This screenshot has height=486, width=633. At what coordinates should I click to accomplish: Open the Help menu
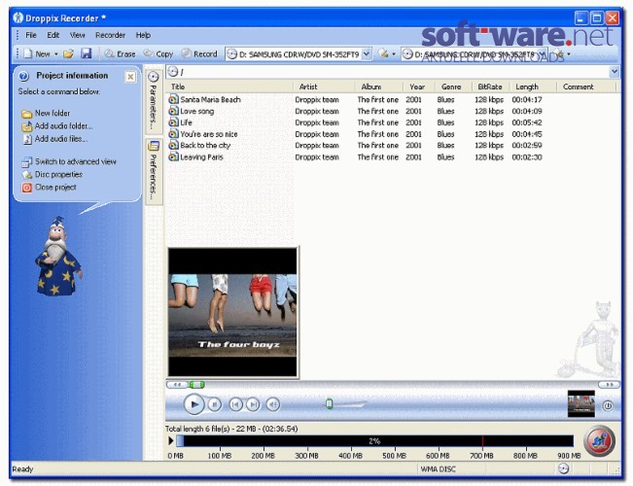coord(143,35)
